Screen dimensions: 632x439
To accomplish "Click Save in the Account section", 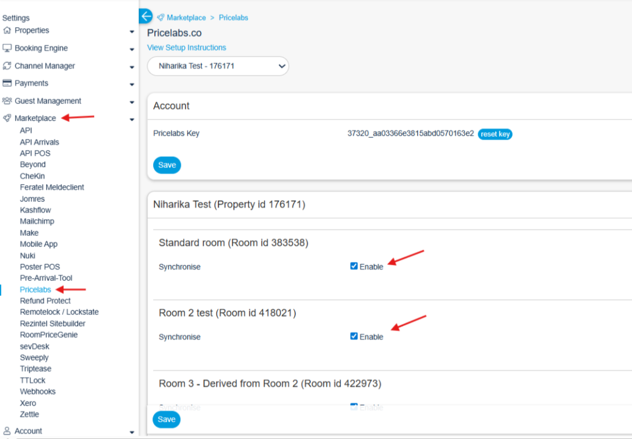I will click(167, 165).
